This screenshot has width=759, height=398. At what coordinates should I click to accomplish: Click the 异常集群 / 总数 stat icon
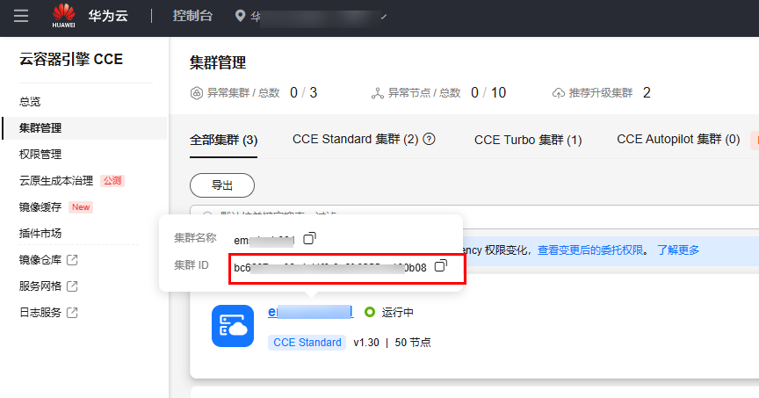tap(196, 93)
